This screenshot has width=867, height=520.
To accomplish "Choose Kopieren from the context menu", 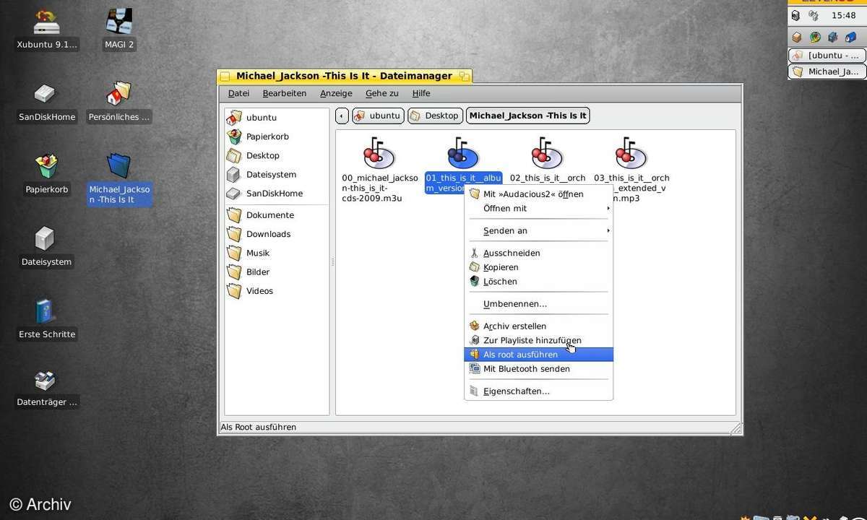I will pyautogui.click(x=538, y=267).
